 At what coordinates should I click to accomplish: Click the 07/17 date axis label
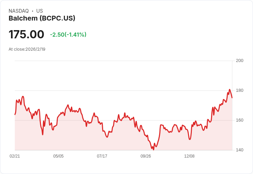coord(102,156)
